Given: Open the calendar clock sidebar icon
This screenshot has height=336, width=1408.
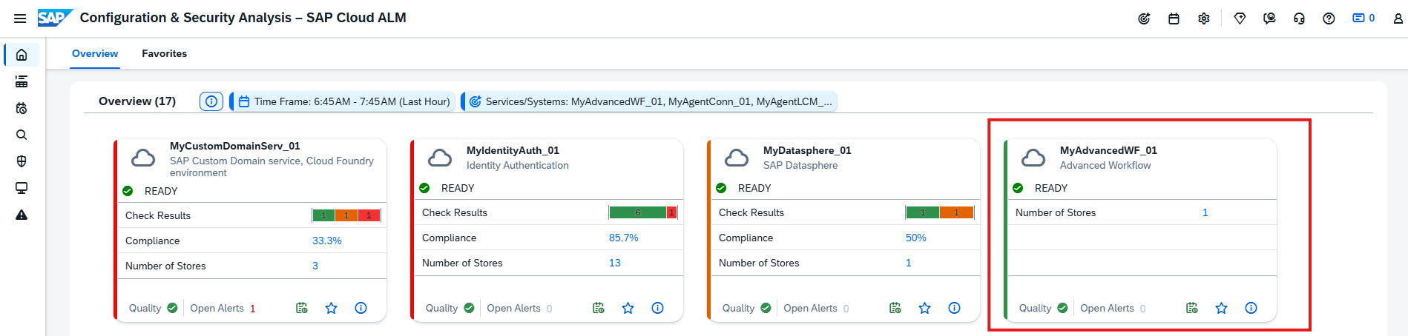Looking at the screenshot, I should tap(22, 108).
